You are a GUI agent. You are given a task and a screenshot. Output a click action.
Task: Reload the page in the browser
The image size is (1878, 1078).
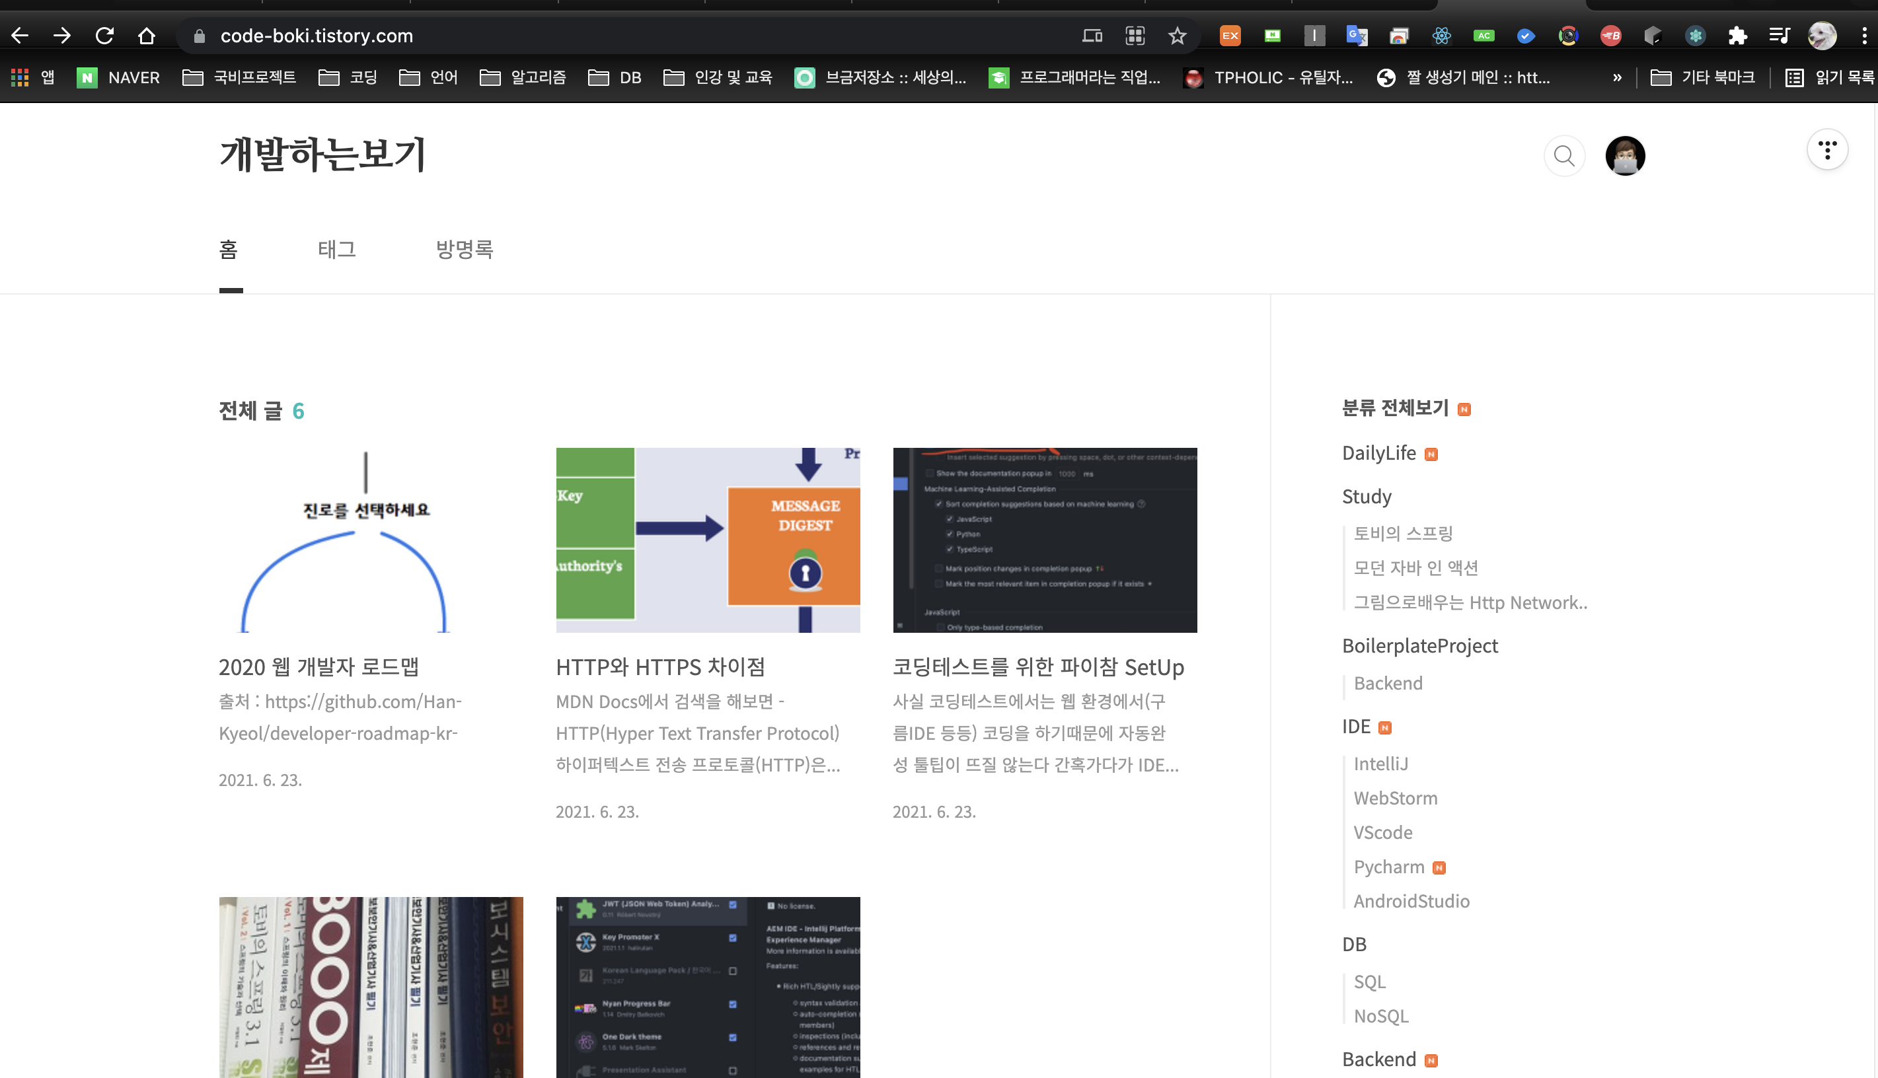pyautogui.click(x=104, y=36)
